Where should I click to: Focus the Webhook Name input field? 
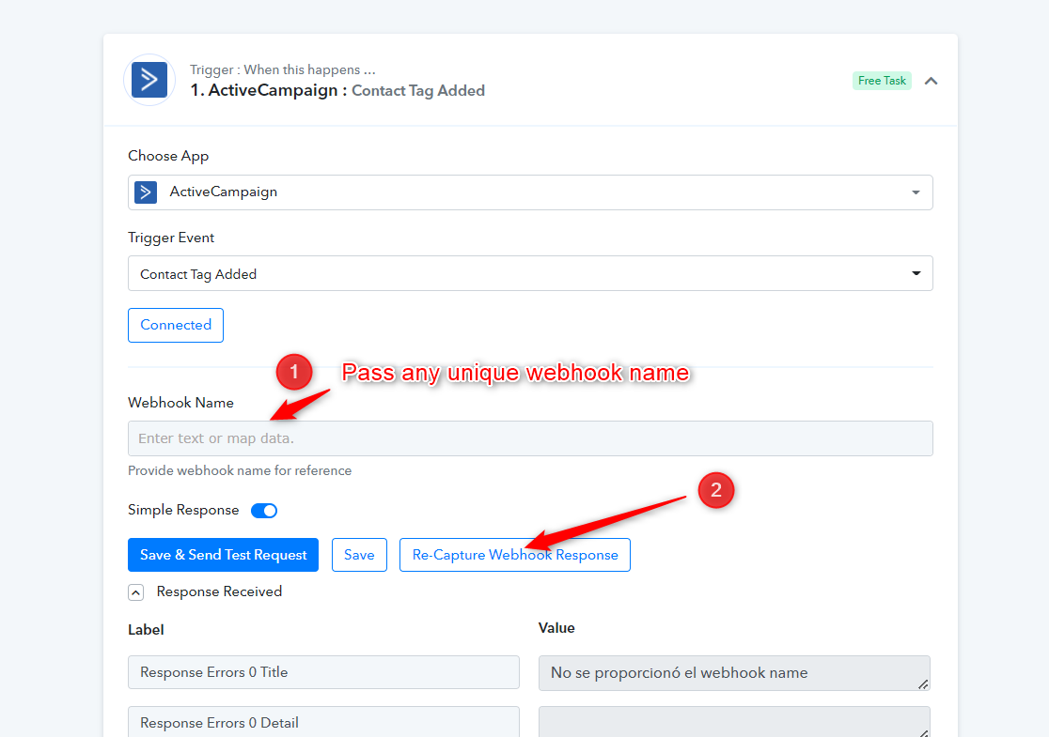tap(530, 438)
